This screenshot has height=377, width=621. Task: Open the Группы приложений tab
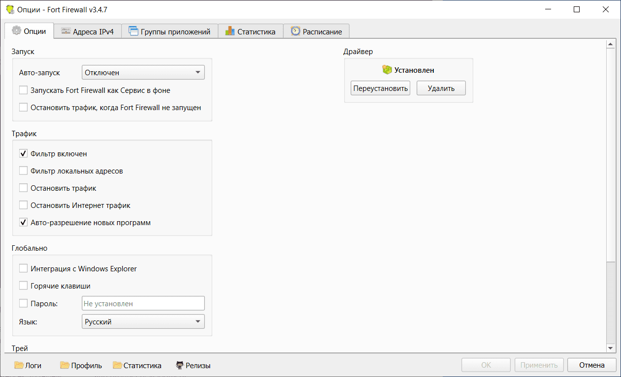click(169, 31)
